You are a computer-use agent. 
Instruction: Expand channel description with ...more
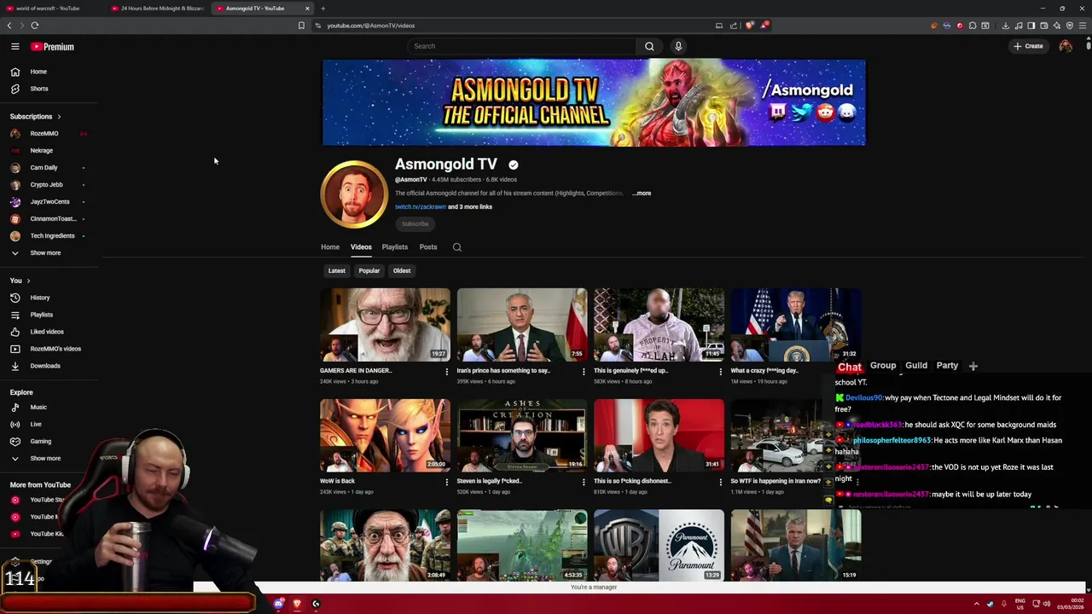(642, 194)
